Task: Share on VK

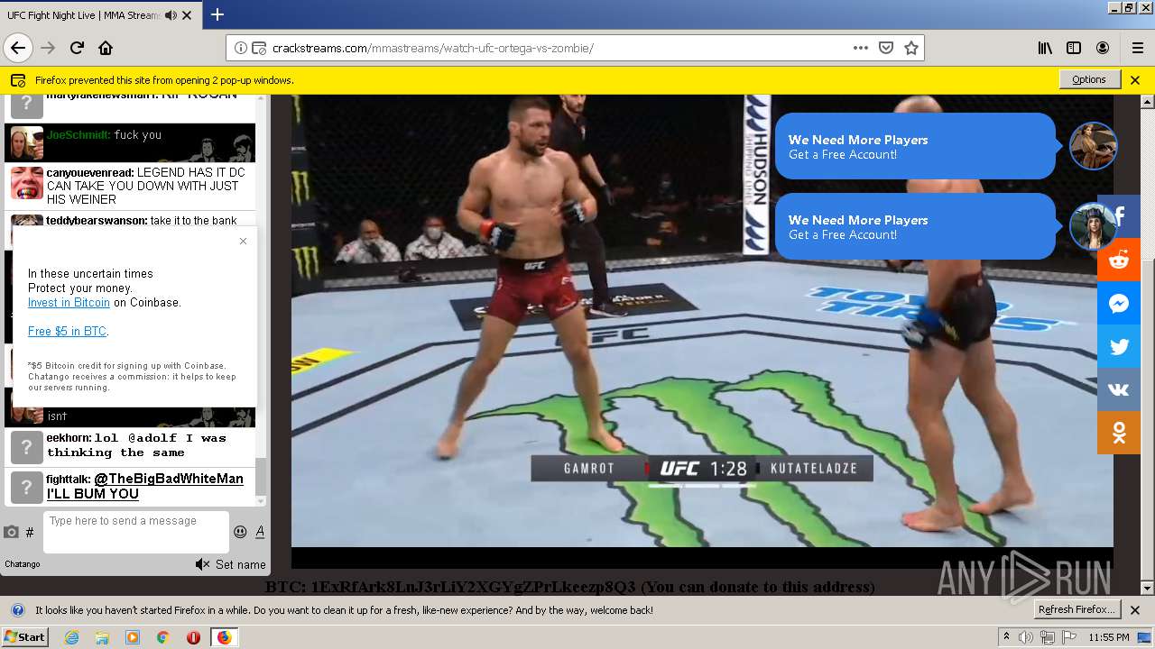Action: [x=1119, y=390]
